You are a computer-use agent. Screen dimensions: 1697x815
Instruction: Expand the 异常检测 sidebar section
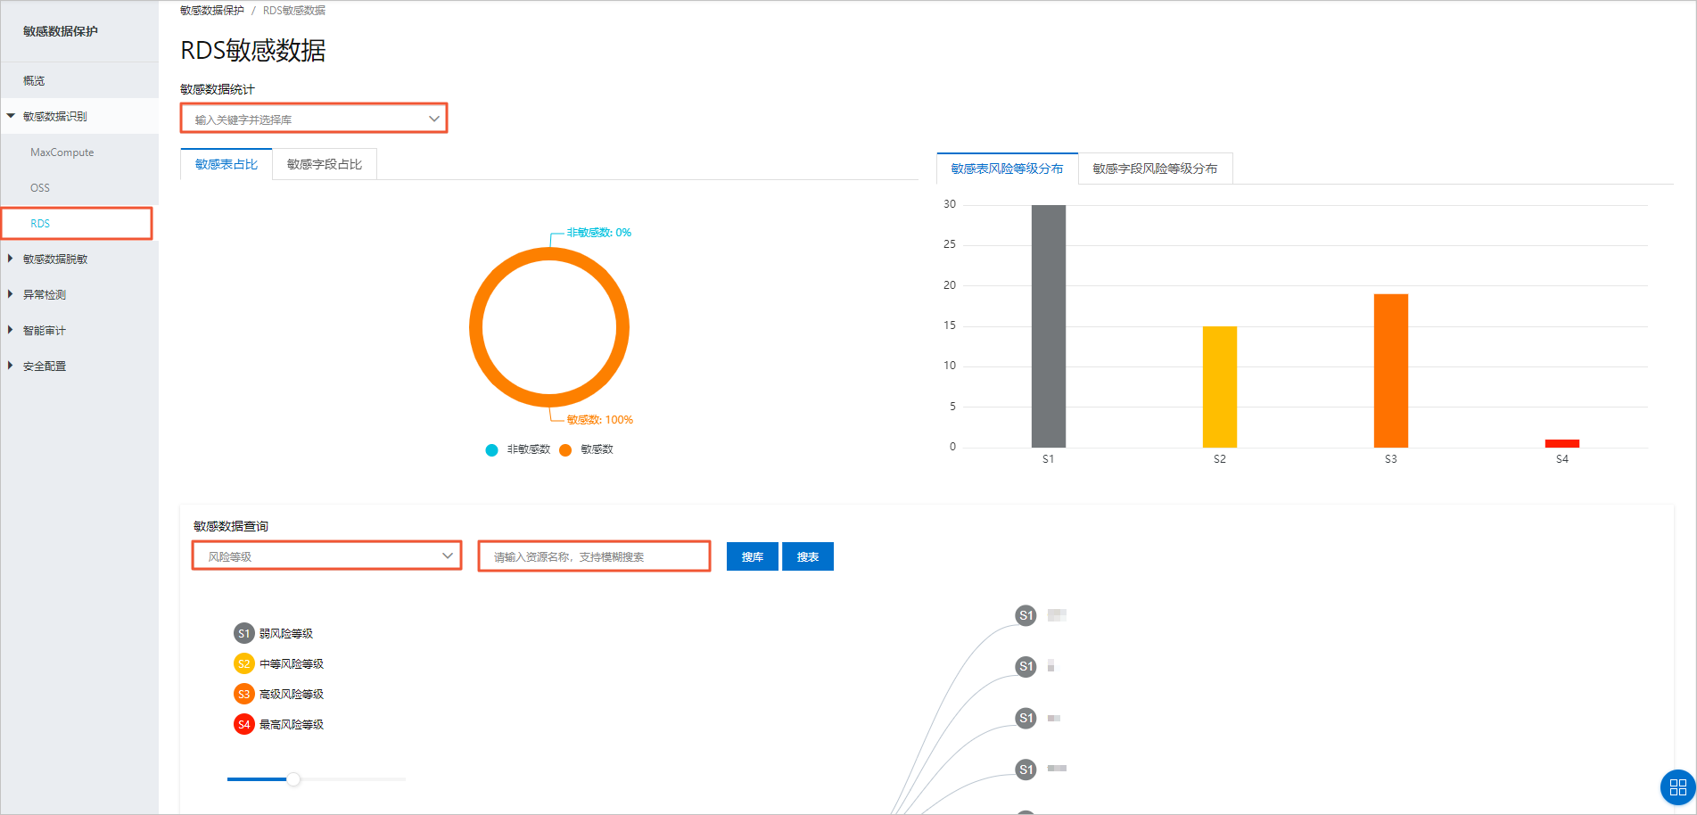pos(45,295)
